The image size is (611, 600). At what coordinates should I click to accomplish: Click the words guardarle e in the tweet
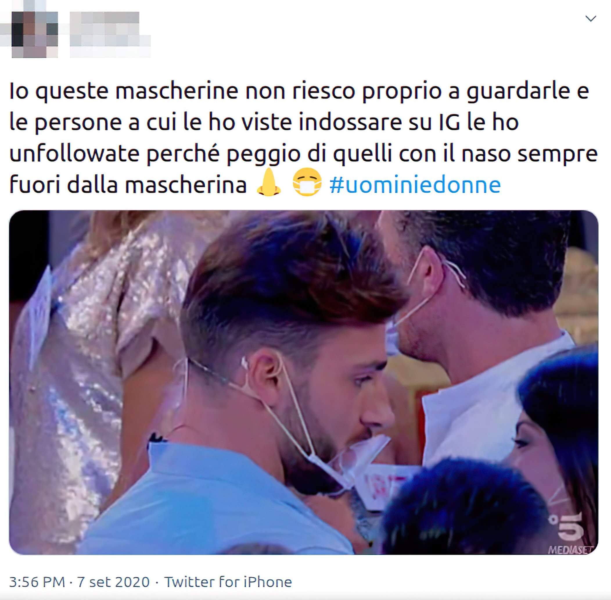[527, 91]
